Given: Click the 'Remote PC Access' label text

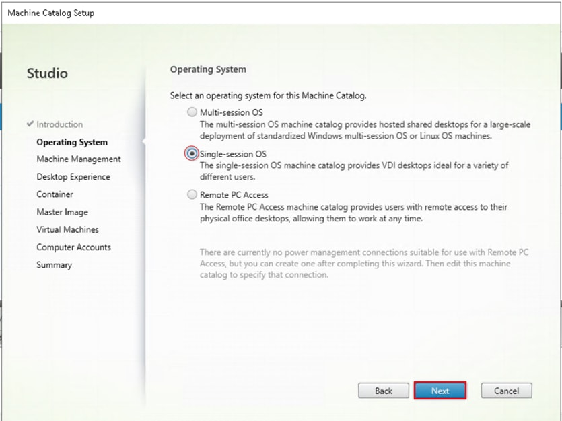Looking at the screenshot, I should [x=234, y=195].
